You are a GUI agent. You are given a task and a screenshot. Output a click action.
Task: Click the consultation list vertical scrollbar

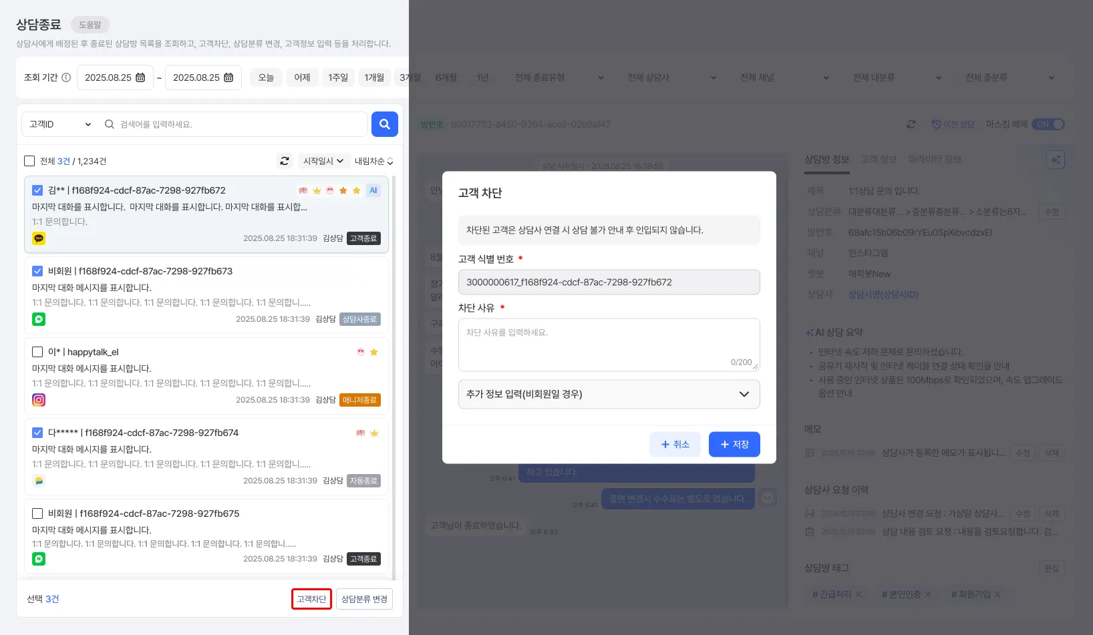click(x=394, y=377)
